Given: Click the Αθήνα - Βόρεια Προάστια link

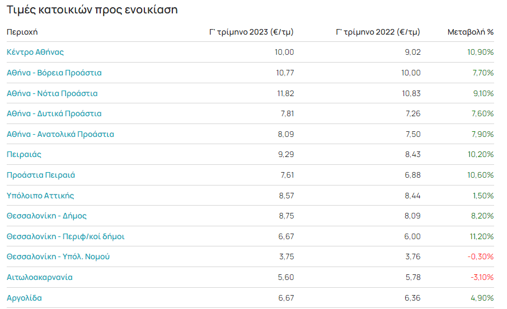Looking at the screenshot, I should (54, 73).
